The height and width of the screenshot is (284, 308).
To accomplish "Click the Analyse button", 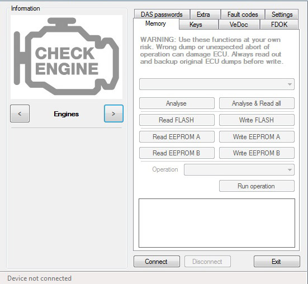I will [x=177, y=103].
